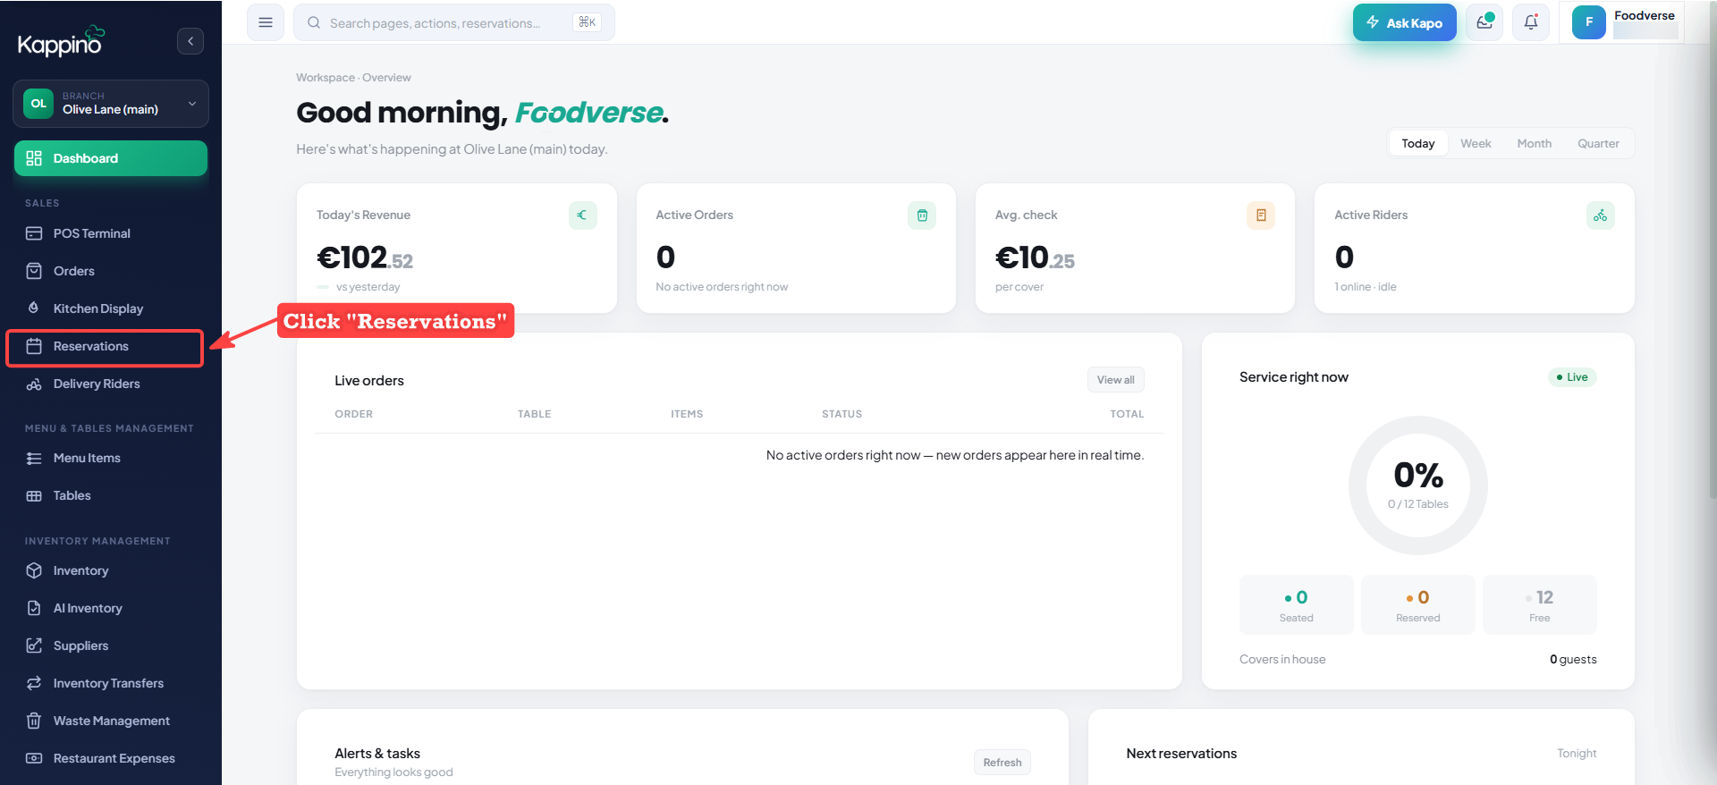Open Waste Management

(x=111, y=721)
